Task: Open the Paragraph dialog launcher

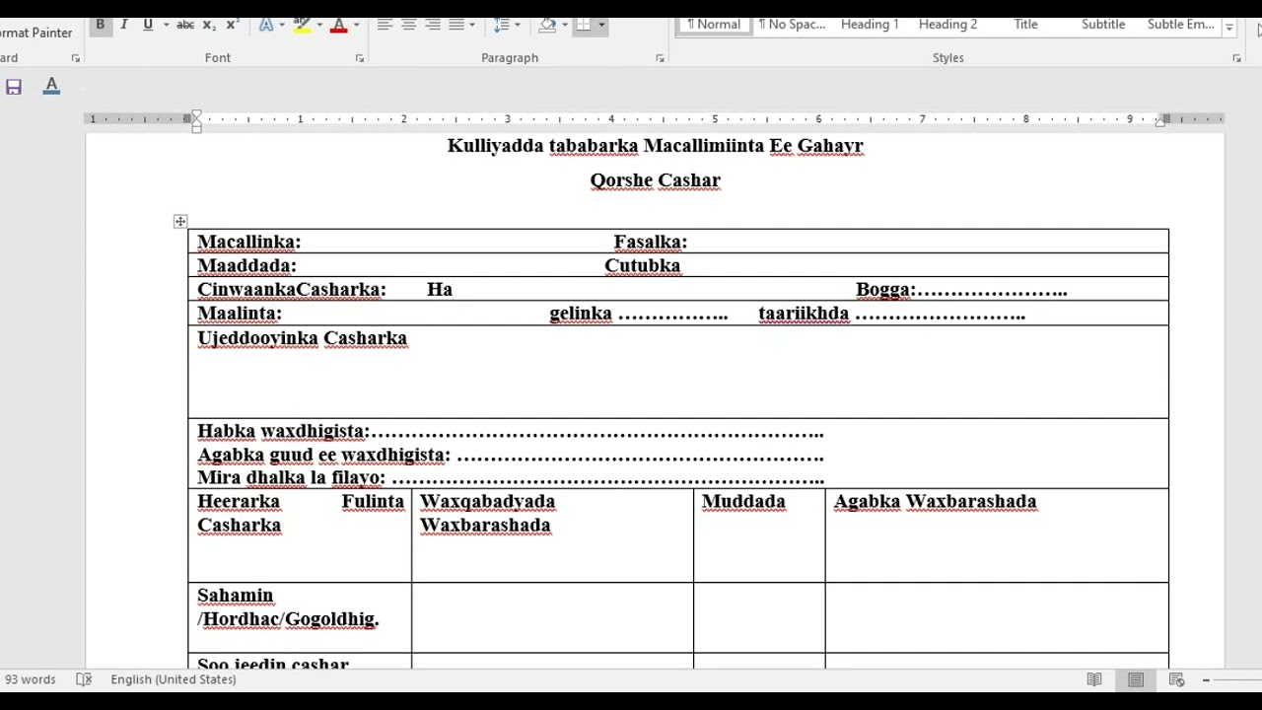Action: click(x=660, y=58)
